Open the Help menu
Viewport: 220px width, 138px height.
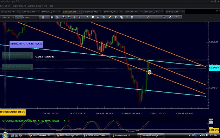click(x=51, y=6)
